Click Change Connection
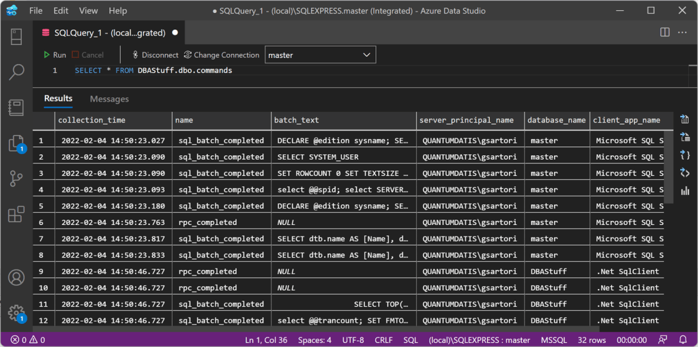 pyautogui.click(x=221, y=55)
